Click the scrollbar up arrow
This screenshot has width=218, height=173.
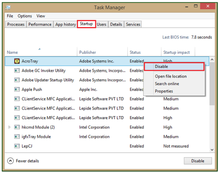pos(212,60)
